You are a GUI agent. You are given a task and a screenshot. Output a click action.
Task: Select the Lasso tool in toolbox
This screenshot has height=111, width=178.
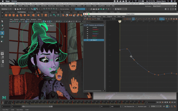click(x=2, y=25)
